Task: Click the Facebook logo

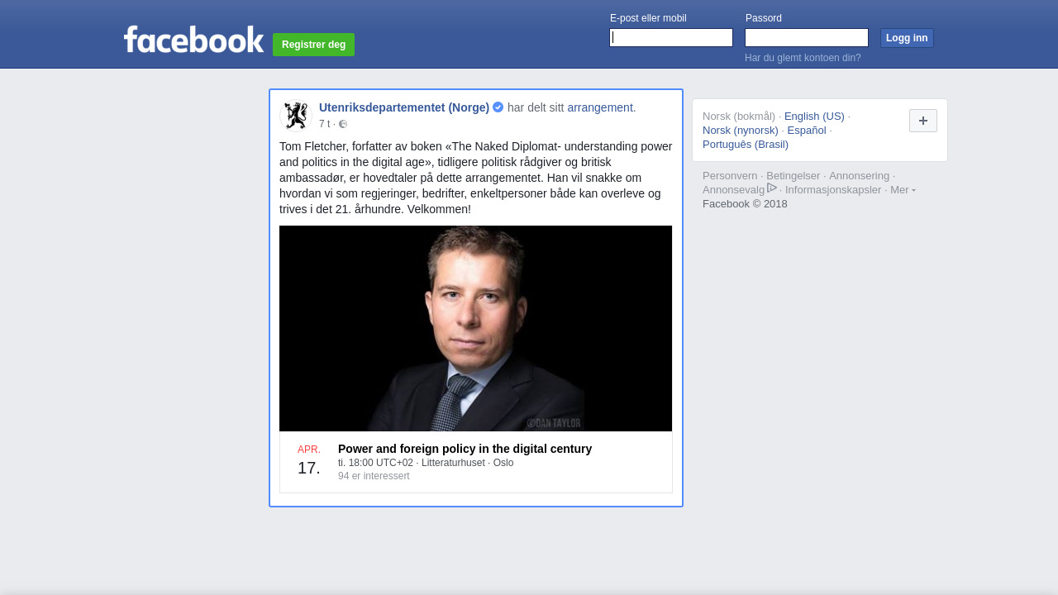Action: pos(193,40)
